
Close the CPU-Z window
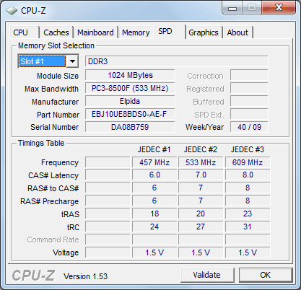point(279,8)
